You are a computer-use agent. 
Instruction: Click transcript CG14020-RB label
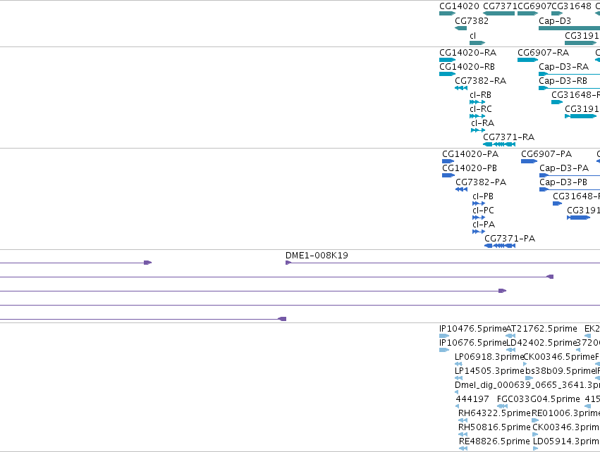[x=467, y=67]
